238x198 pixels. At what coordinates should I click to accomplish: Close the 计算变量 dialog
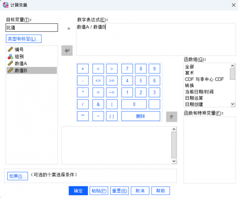[233, 5]
